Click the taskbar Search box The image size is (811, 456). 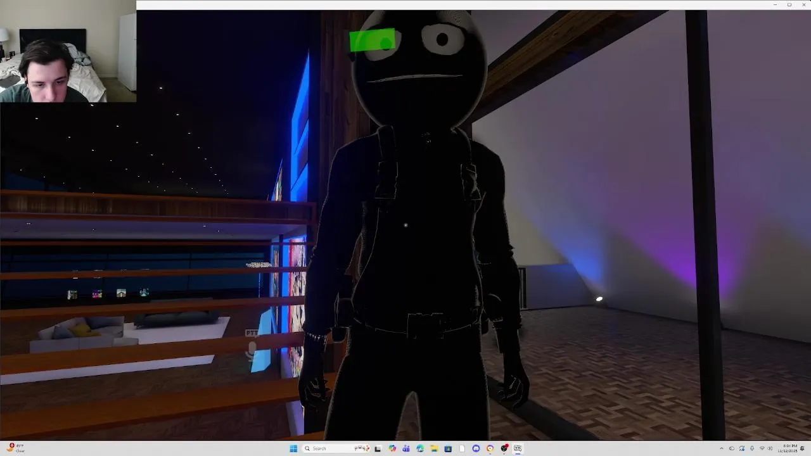(336, 448)
